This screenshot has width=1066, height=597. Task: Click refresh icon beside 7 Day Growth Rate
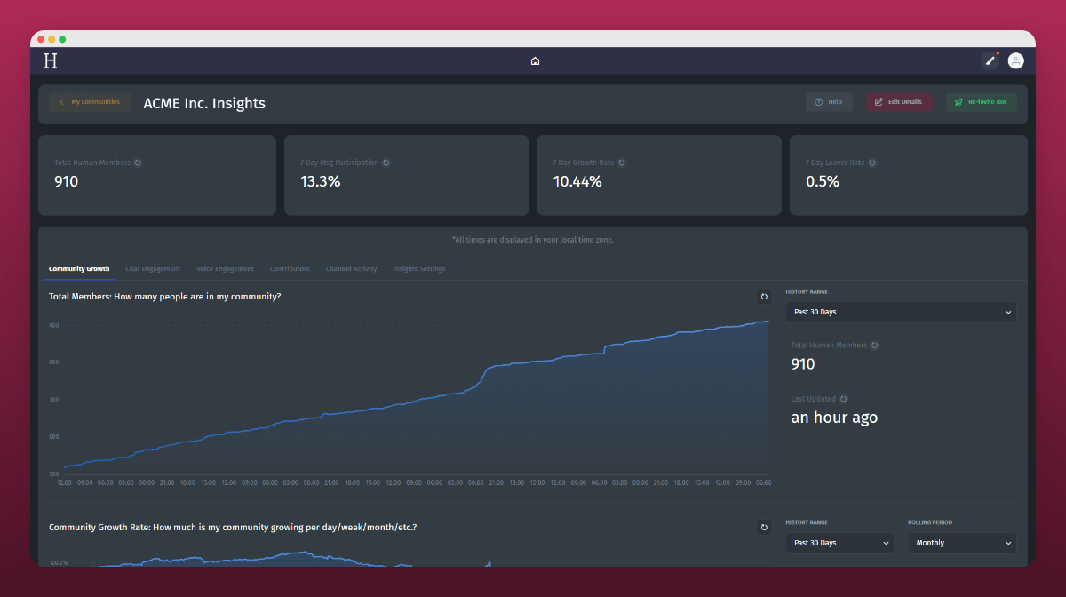(x=621, y=163)
